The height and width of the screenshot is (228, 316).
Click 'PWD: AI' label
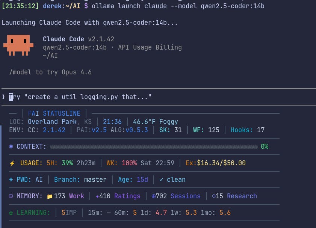(x=30, y=180)
